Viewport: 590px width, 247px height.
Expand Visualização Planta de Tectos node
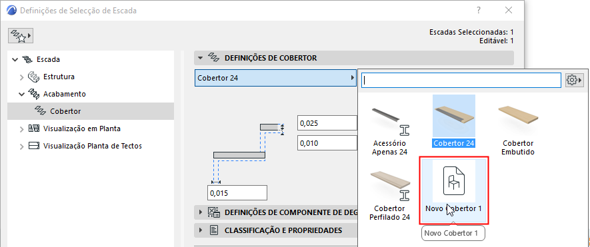(x=22, y=146)
